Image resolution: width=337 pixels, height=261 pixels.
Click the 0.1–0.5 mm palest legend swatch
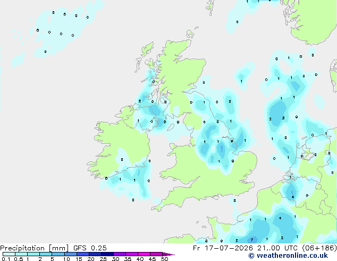coord(9,254)
